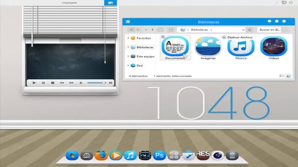The height and width of the screenshot is (167, 298).
Task: Refresh the Bibliotecas folder view
Action: click(x=250, y=30)
